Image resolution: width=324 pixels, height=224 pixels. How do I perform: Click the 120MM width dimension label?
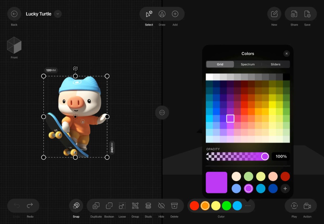[51, 70]
